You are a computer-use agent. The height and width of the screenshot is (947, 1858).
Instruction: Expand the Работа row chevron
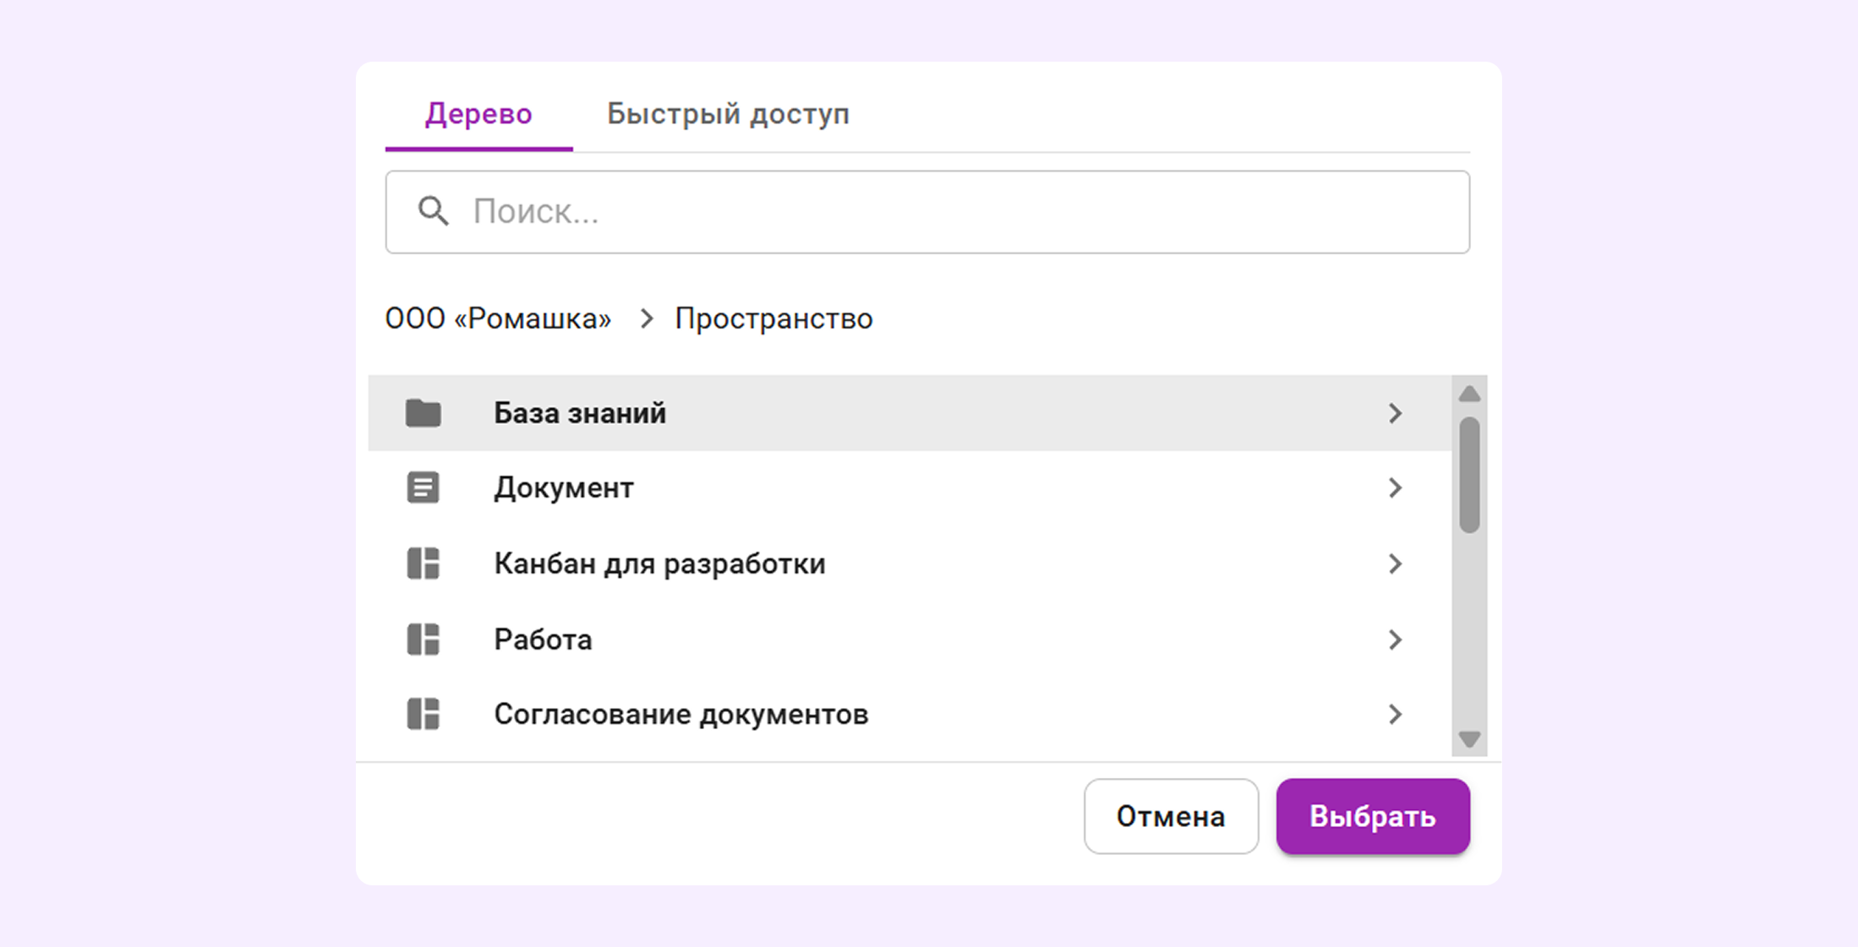pos(1395,639)
